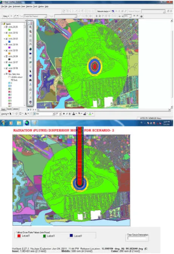The width and height of the screenshot is (174, 254).
Task: Click the Editor pencil sketch tool
Action: pyautogui.click(x=15, y=16)
